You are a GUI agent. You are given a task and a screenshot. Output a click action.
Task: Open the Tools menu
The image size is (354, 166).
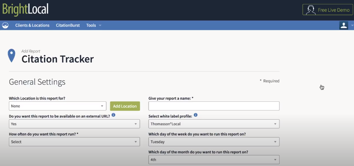[x=91, y=25]
